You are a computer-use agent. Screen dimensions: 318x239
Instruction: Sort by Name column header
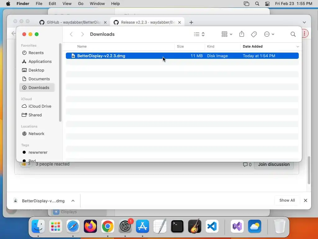(x=82, y=46)
